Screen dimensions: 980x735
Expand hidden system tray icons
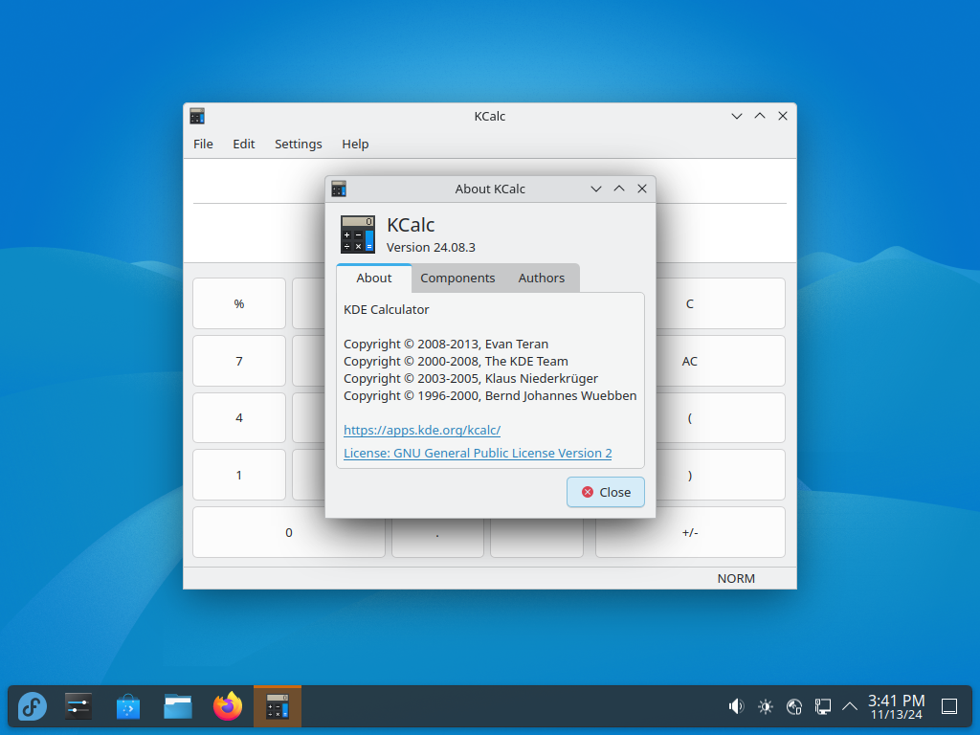[850, 707]
